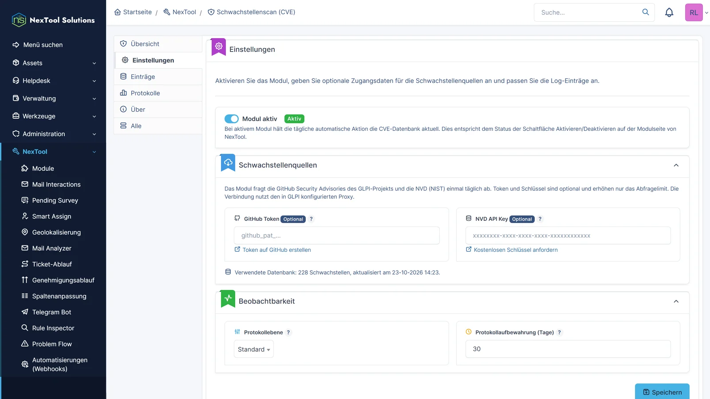Click help icon beside Protokollebene
Screen dimensions: 710x399
(288, 332)
